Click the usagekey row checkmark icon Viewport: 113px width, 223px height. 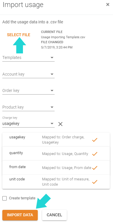95,140
